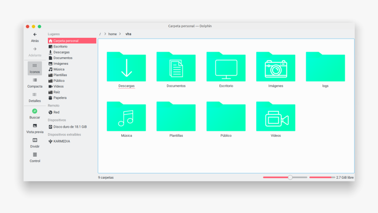Click the logs folder name label

(x=325, y=86)
